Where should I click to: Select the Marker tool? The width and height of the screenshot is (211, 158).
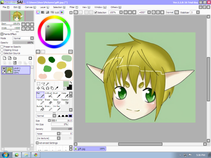pos(40,102)
